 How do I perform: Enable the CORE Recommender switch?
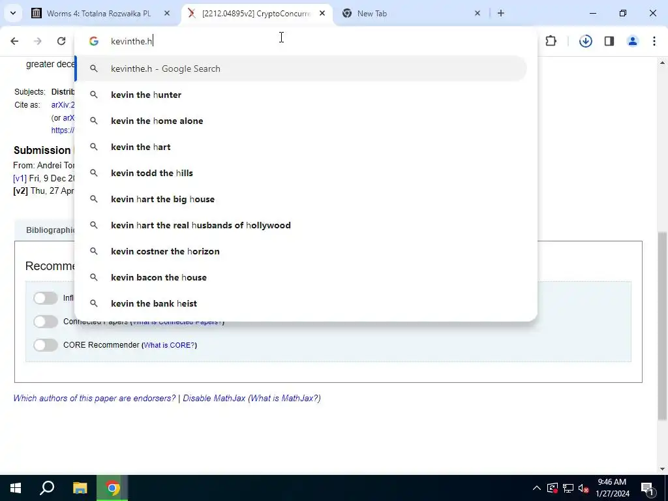point(46,345)
